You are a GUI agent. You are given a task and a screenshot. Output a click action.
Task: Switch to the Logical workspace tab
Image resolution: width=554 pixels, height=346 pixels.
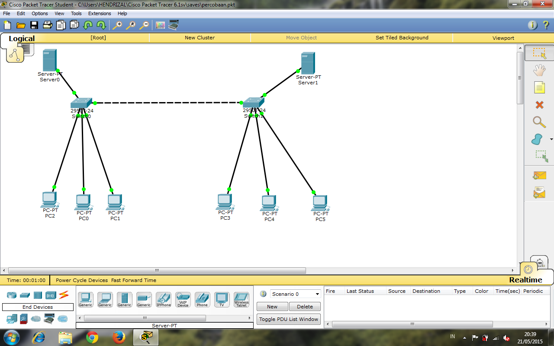pos(22,38)
